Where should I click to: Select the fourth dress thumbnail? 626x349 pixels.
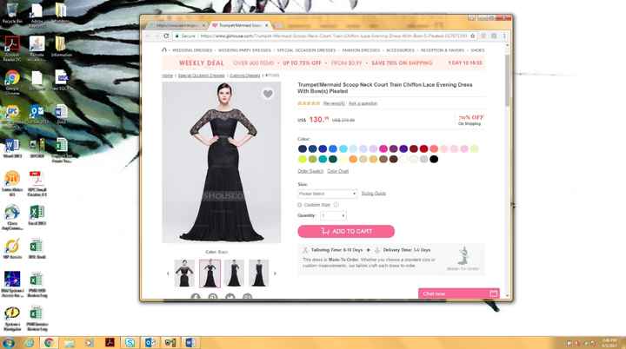(259, 273)
